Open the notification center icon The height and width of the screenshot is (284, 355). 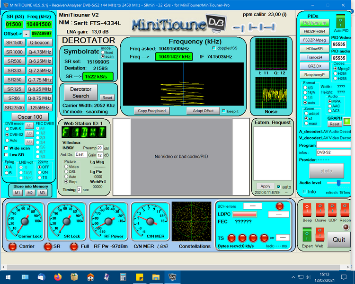click(x=344, y=277)
